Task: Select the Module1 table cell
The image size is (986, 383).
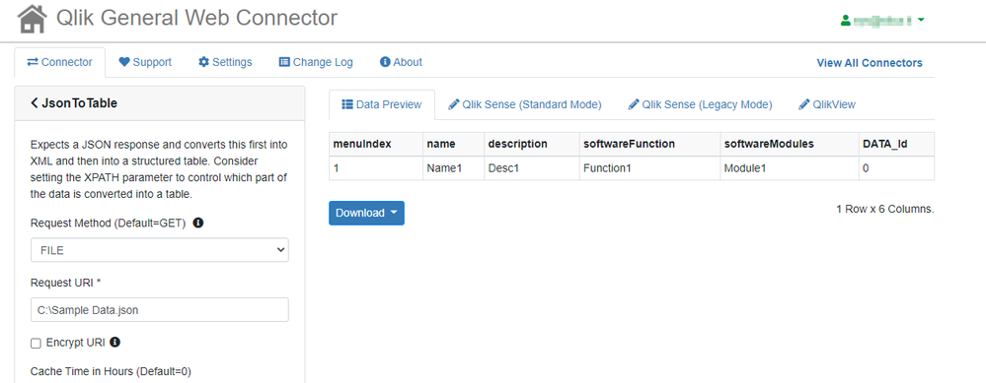Action: [790, 168]
